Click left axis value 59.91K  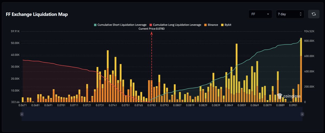[x=15, y=31]
